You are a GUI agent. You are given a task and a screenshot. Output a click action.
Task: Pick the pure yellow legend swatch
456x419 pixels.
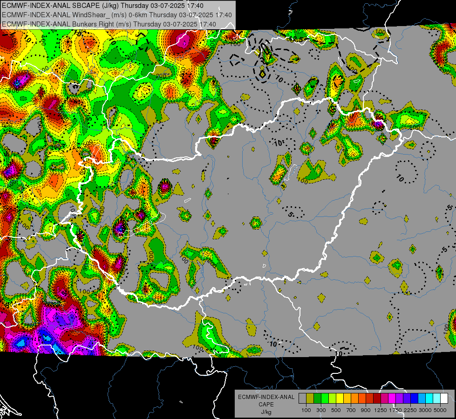340,398
